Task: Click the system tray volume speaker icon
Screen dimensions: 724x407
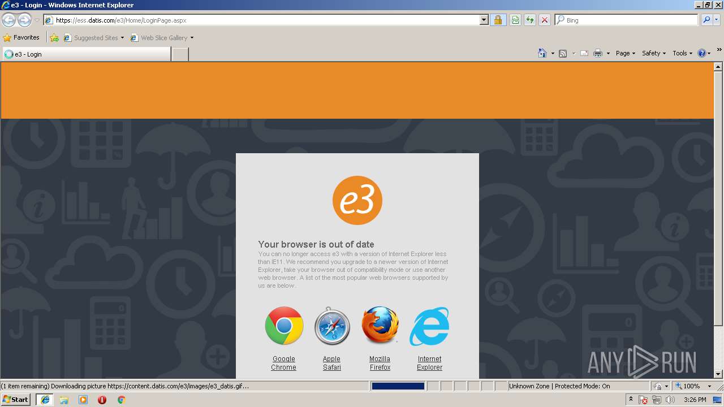Action: point(670,400)
